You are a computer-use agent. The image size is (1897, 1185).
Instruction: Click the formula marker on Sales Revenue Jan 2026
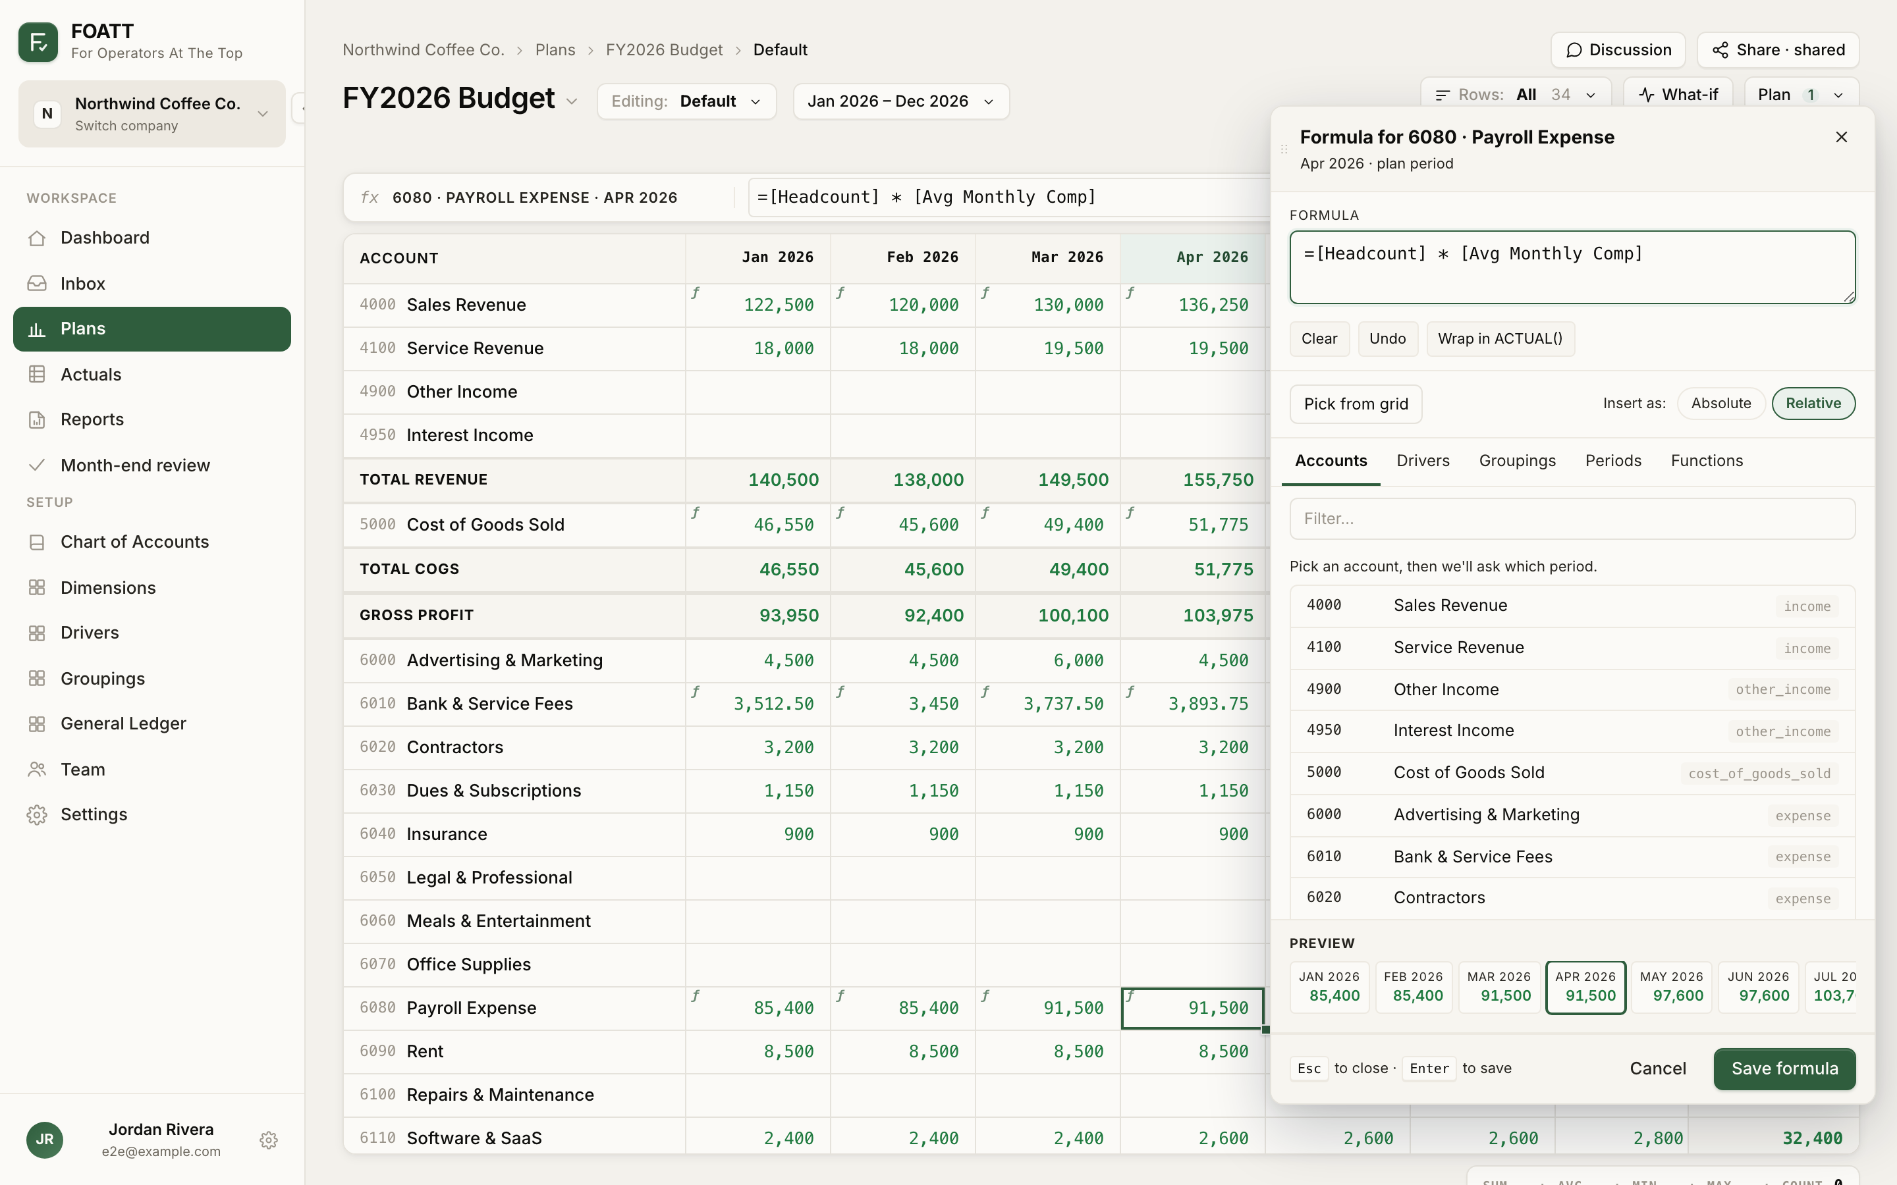pos(696,292)
